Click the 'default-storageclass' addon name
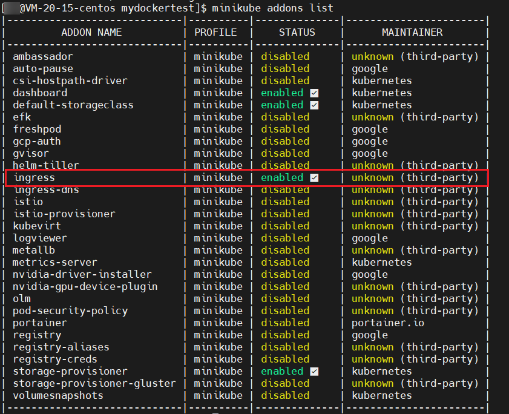 [x=73, y=105]
